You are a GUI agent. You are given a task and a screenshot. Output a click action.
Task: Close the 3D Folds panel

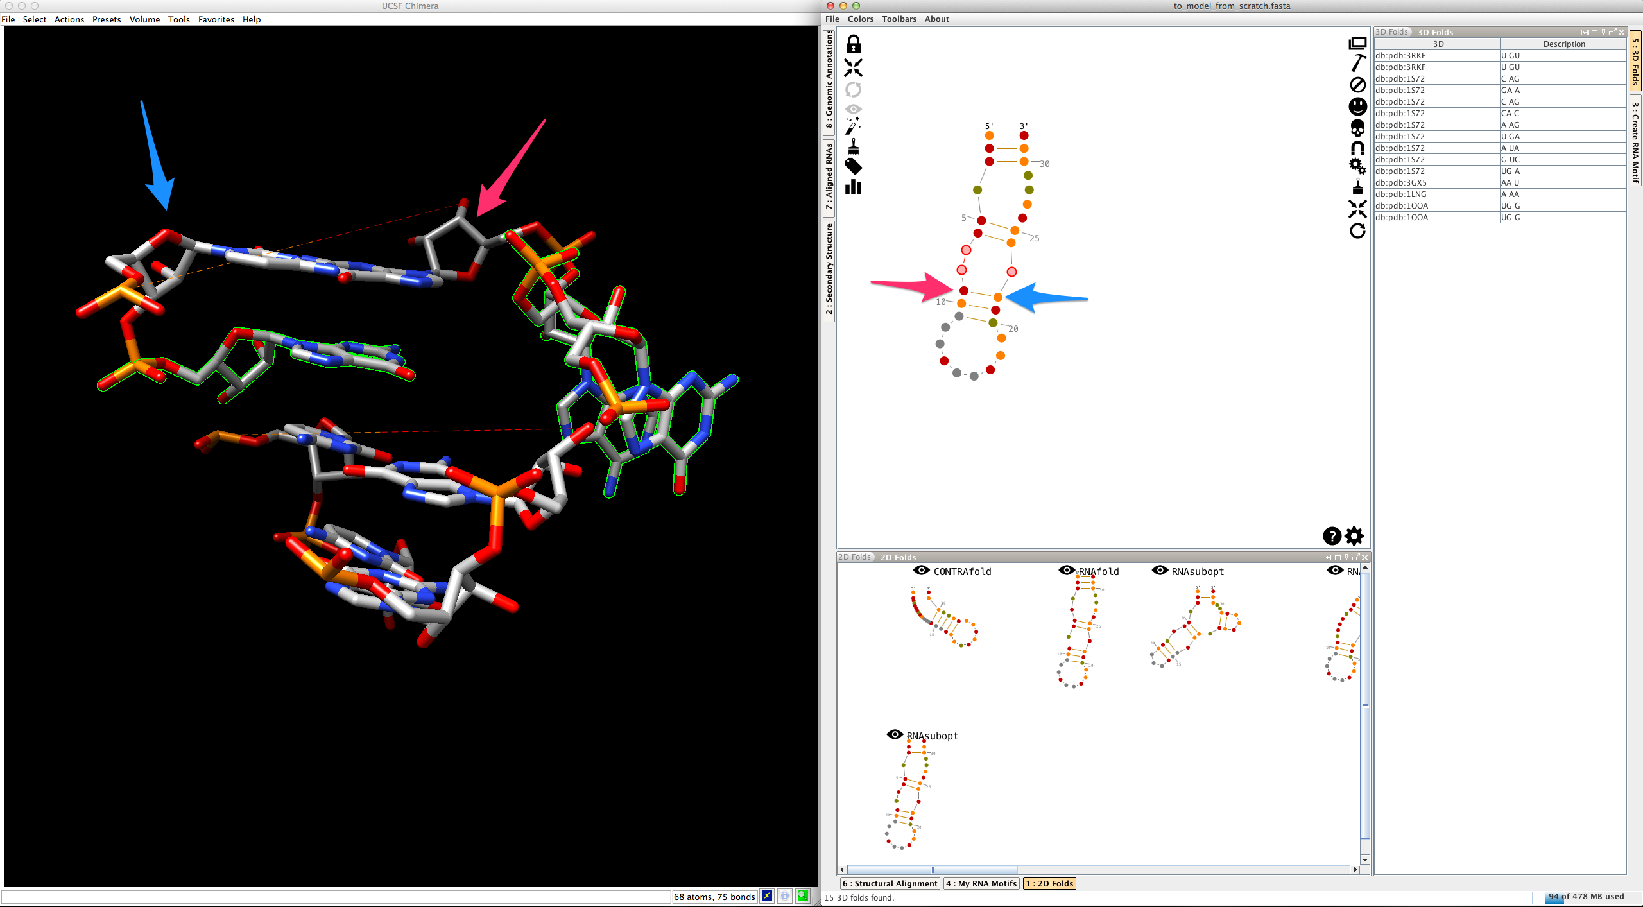tap(1621, 32)
